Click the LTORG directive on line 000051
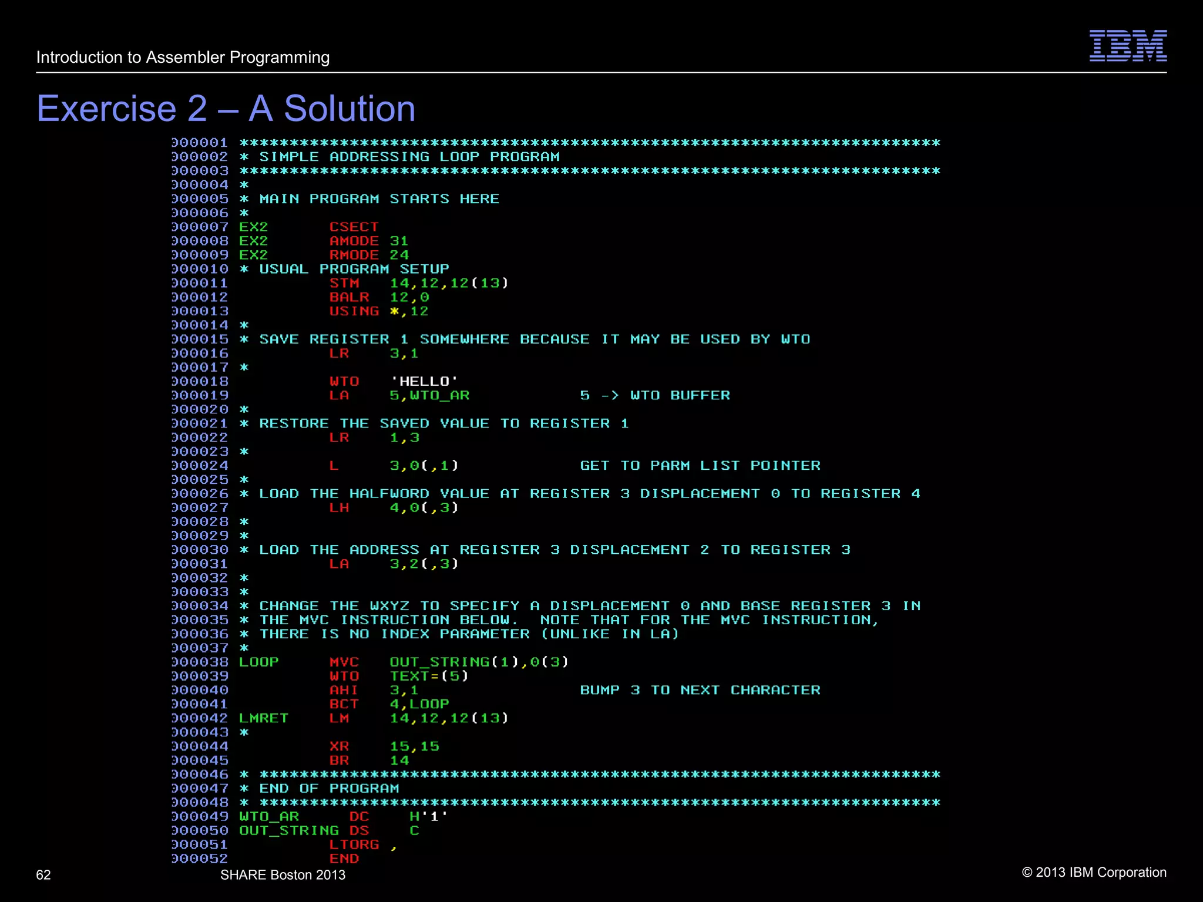 pyautogui.click(x=354, y=845)
